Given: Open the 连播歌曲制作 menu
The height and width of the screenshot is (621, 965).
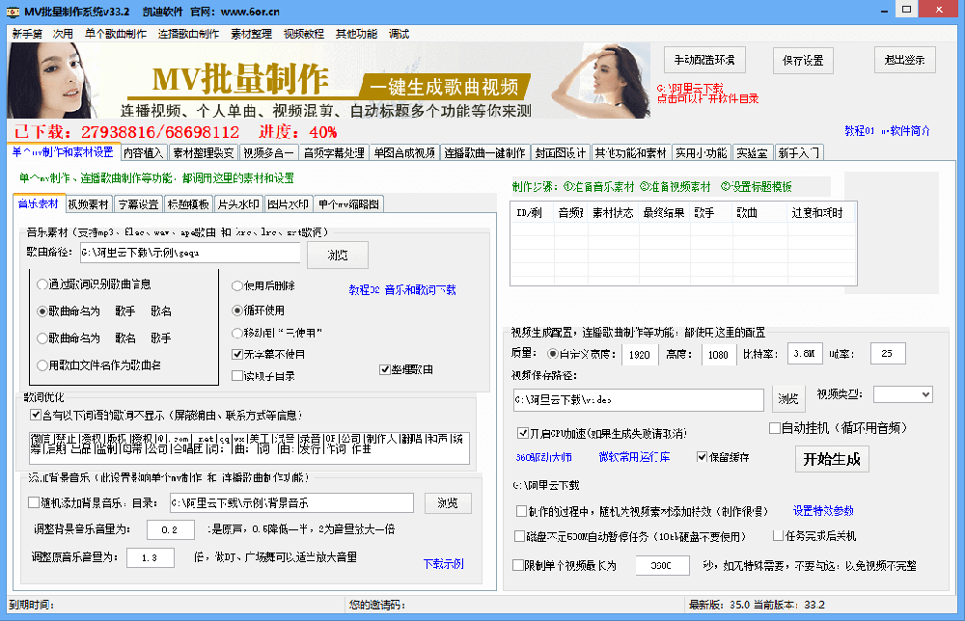Looking at the screenshot, I should pyautogui.click(x=188, y=34).
